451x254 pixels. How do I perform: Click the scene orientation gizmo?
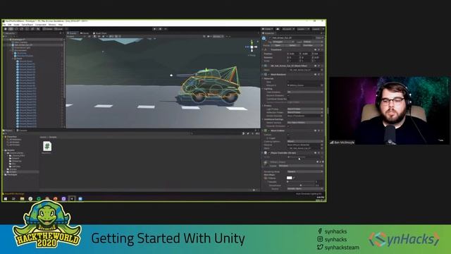[252, 47]
